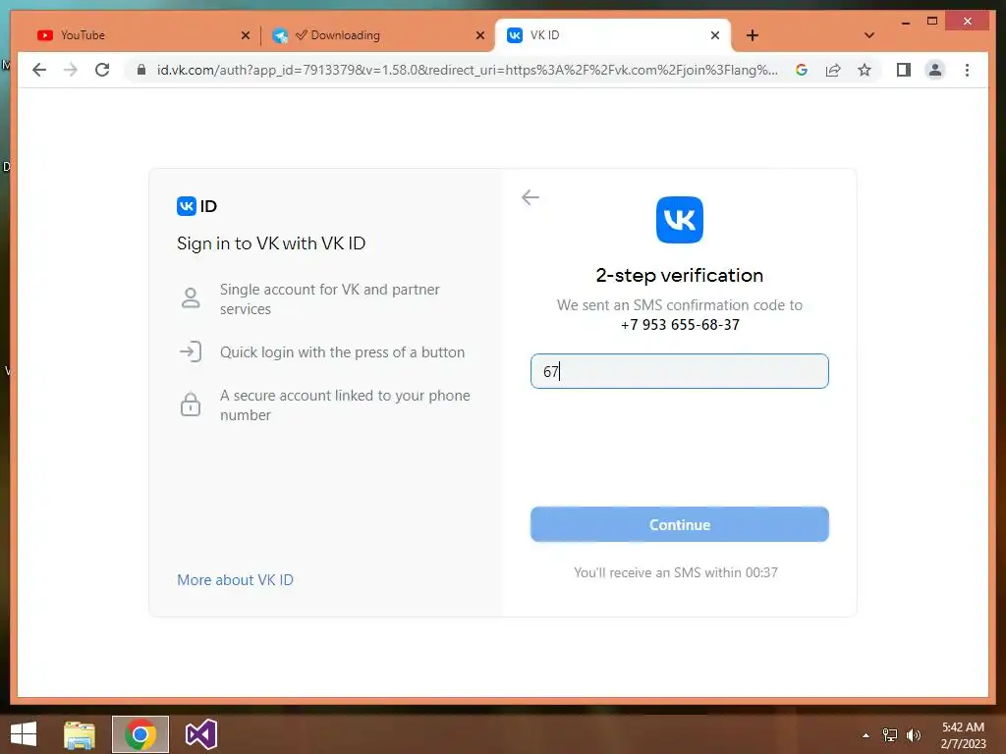Reload the VK ID page
The width and height of the screenshot is (1006, 754).
tap(102, 70)
